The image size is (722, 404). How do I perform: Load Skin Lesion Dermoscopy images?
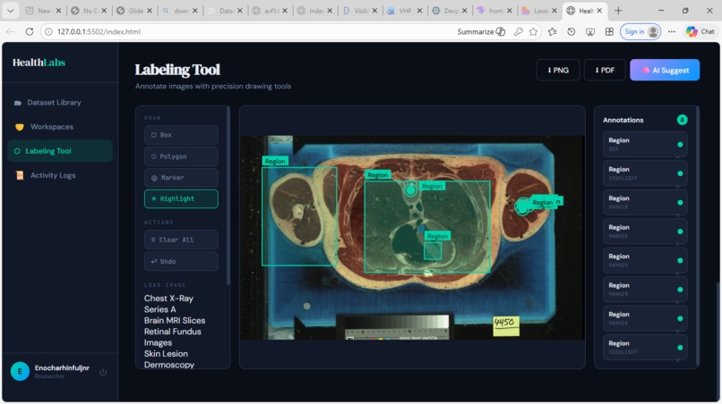tap(169, 359)
